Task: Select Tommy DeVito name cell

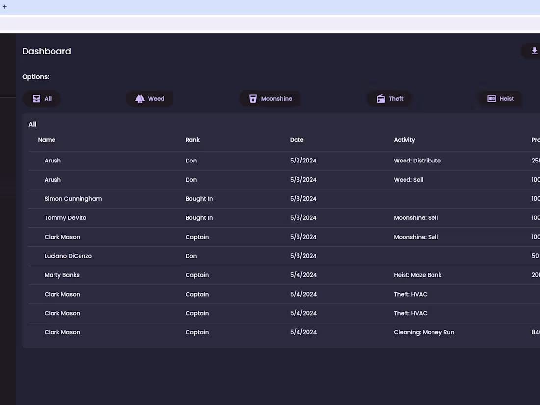Action: [x=65, y=217]
